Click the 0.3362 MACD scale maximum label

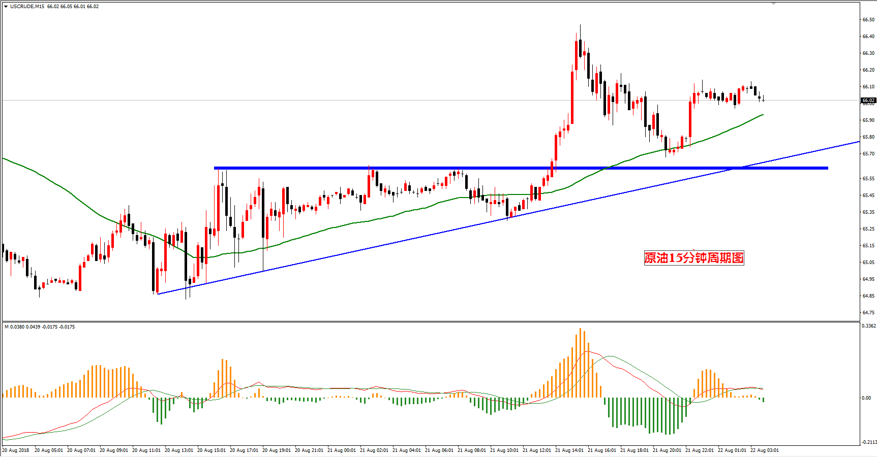(x=869, y=326)
